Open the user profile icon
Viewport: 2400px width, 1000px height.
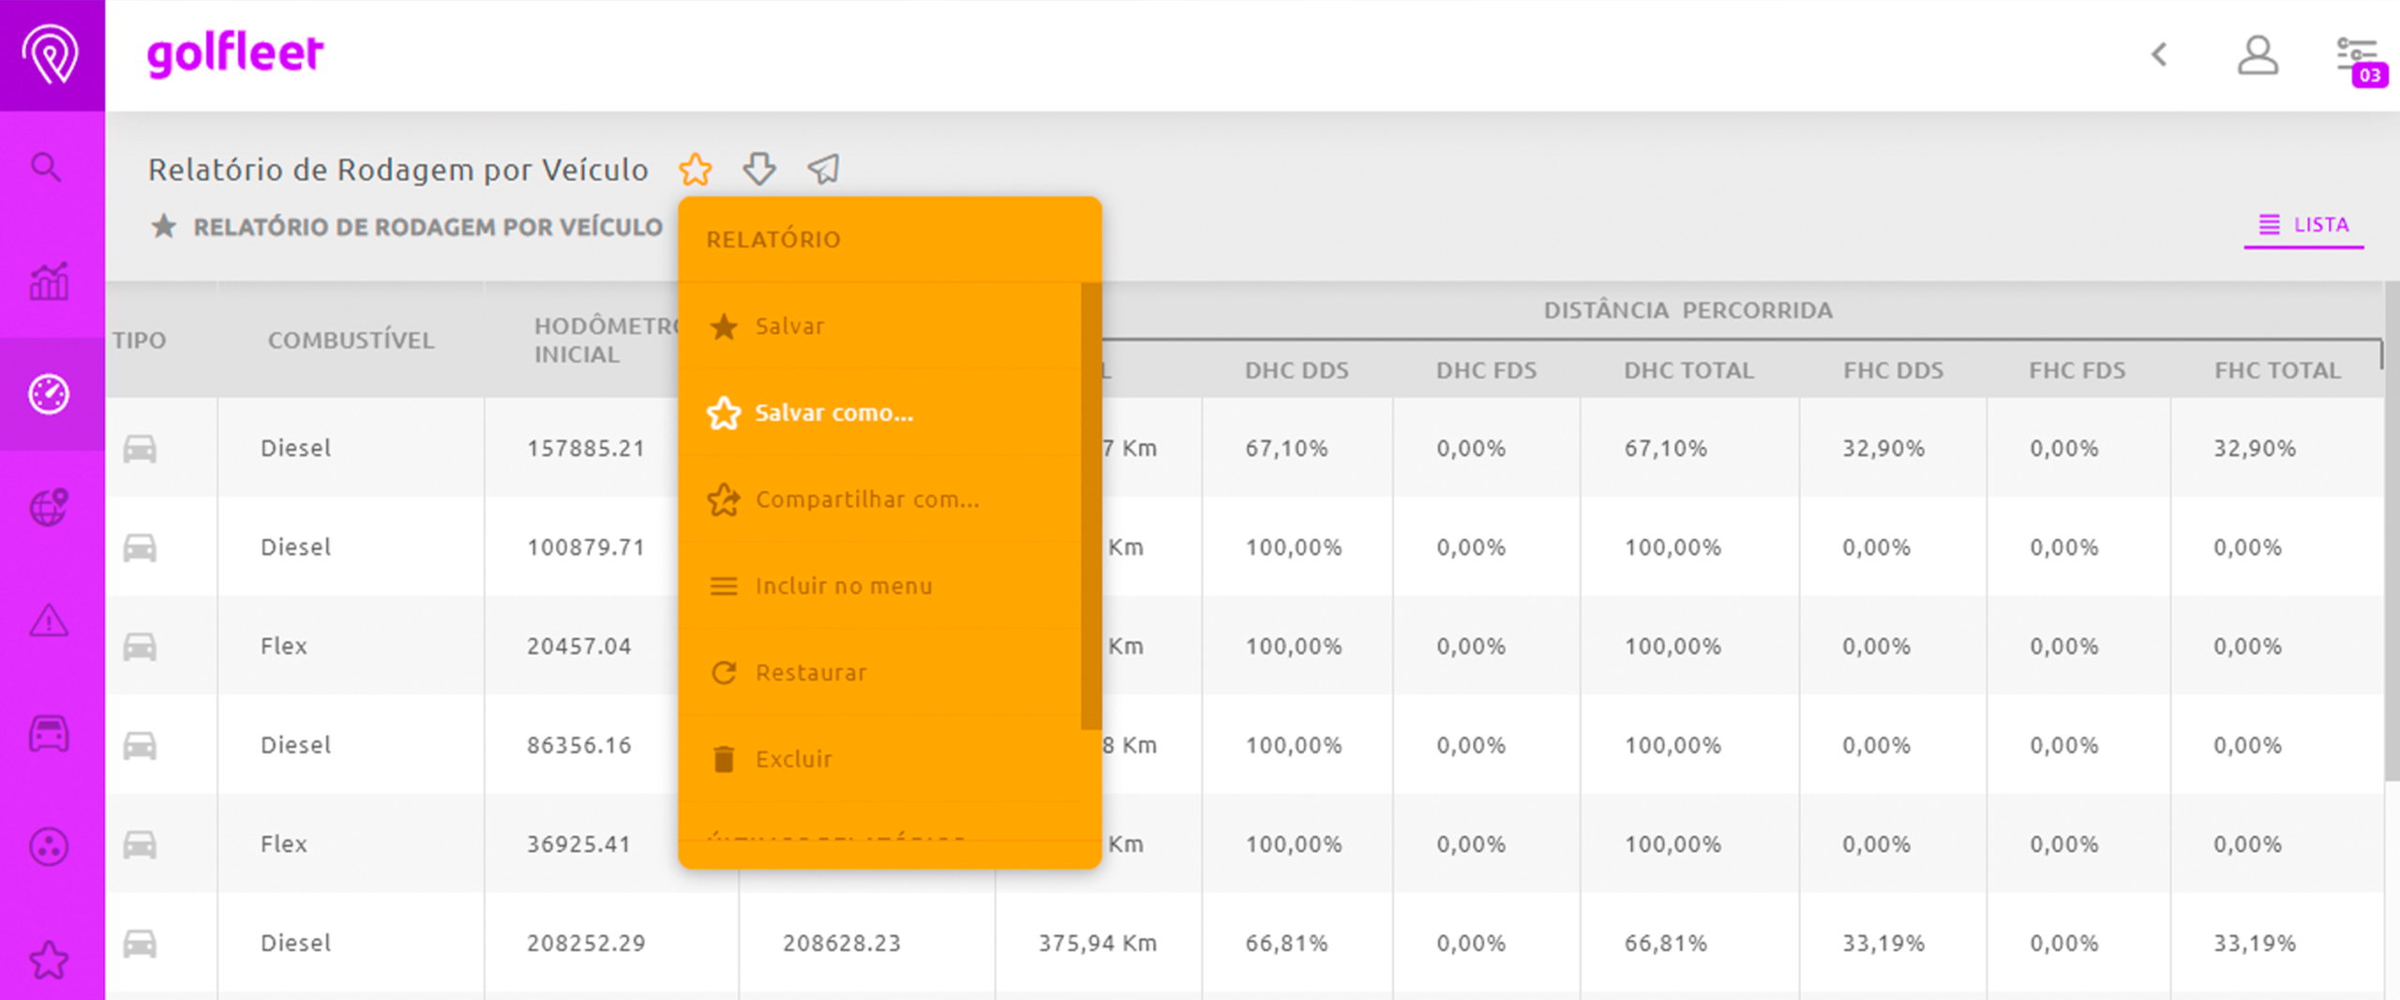click(2257, 55)
